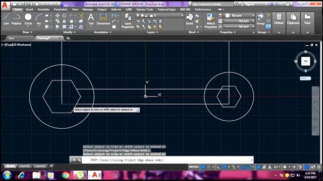Click the keyword search field
Viewport: 323px width, 181px height.
point(212,4)
